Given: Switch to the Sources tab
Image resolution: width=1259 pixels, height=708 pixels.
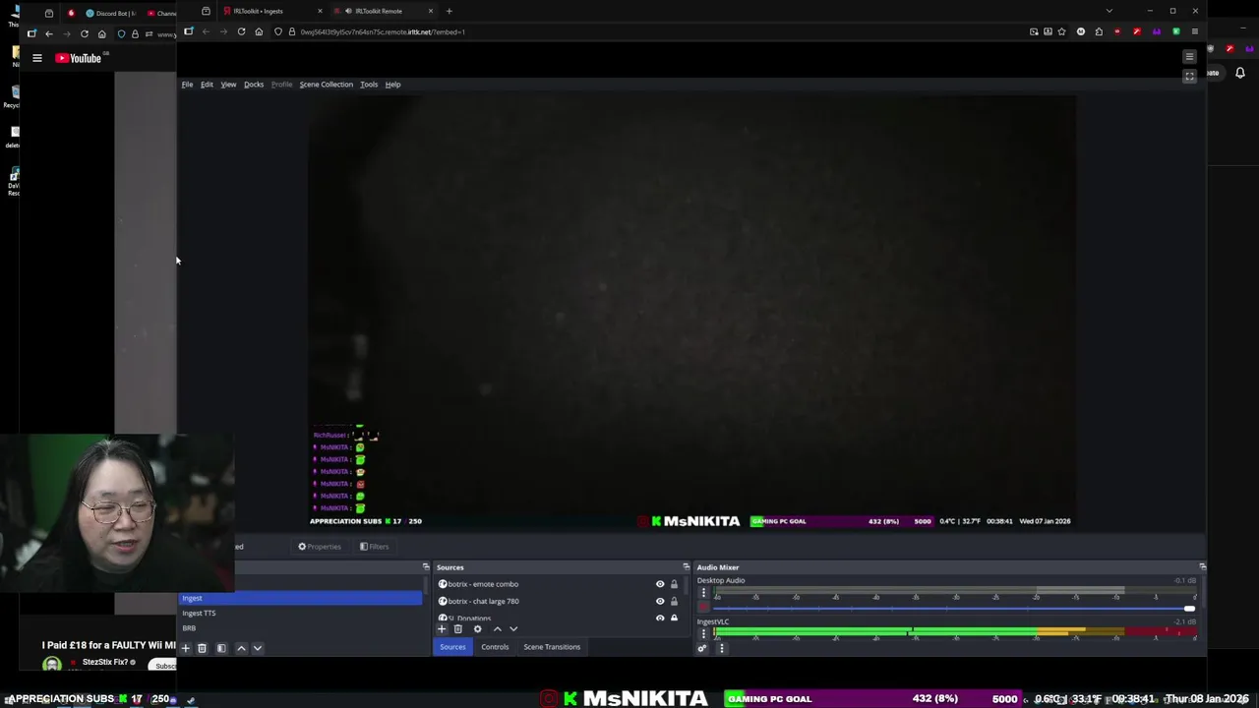Looking at the screenshot, I should pyautogui.click(x=452, y=647).
